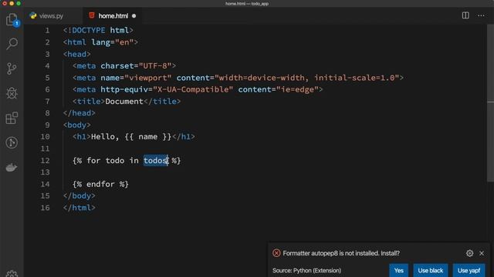Click the closing </body> tag
This screenshot has width=494, height=277.
click(79, 195)
